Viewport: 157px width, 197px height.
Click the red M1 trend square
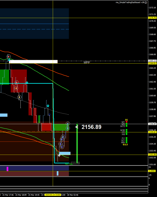point(127,122)
